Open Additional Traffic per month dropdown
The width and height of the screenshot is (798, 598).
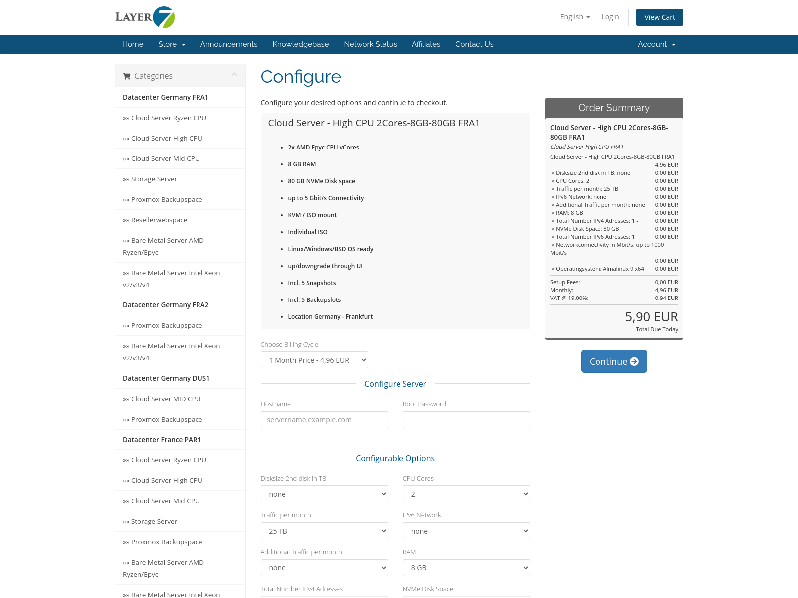(324, 568)
